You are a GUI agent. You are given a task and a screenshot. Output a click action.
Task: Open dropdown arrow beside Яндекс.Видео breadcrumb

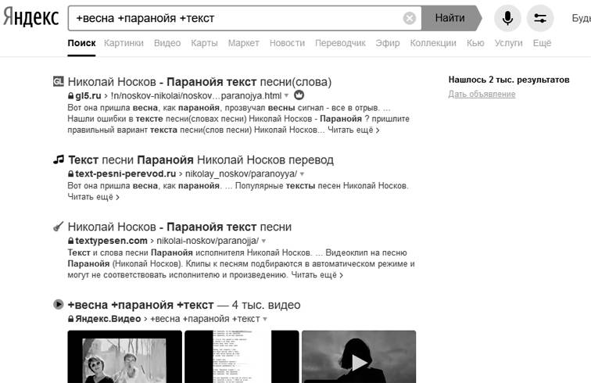pyautogui.click(x=266, y=319)
